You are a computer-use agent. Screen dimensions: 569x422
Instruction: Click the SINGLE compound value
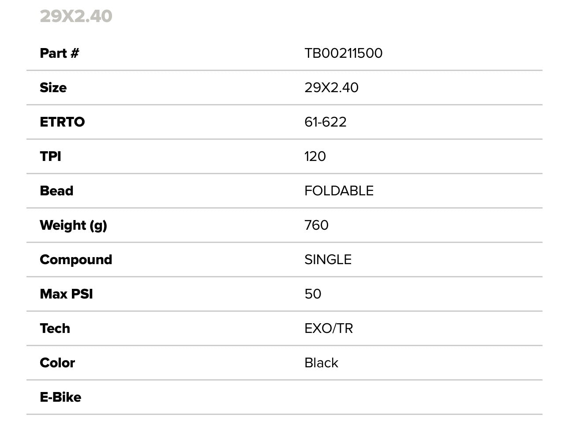(x=328, y=260)
